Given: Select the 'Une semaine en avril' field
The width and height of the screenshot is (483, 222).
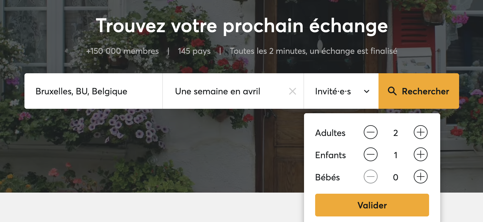Looking at the screenshot, I should [218, 91].
